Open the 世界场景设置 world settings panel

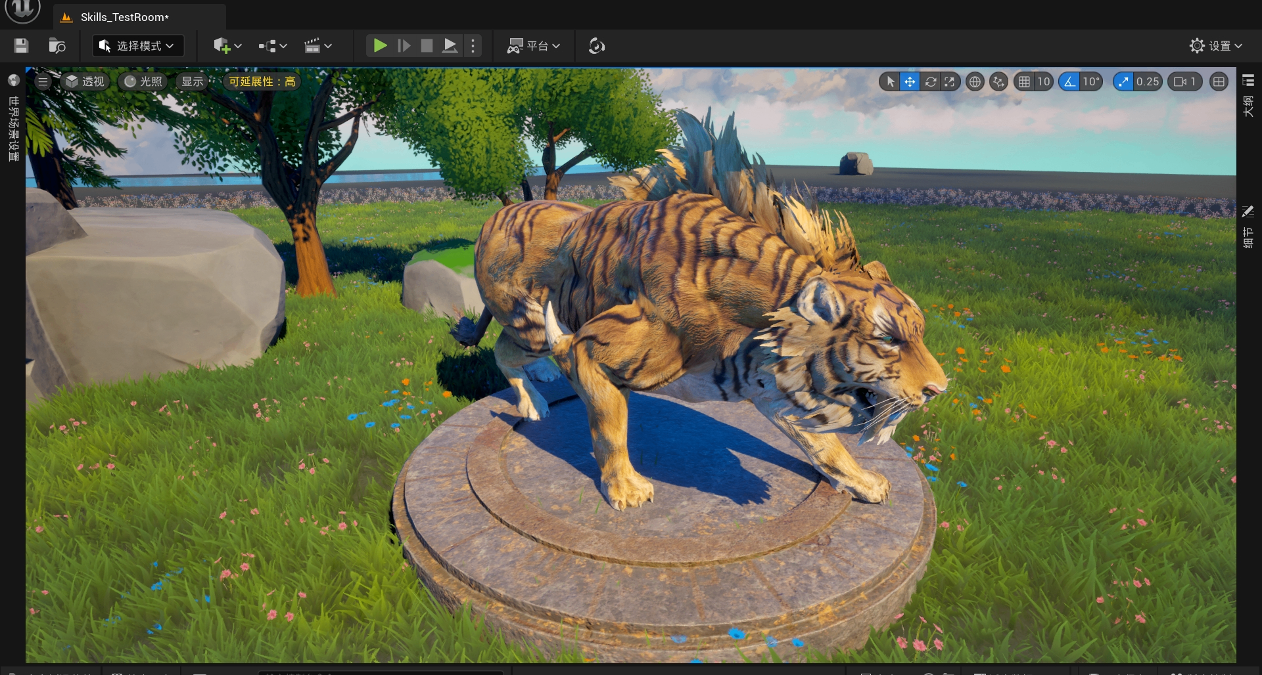click(x=13, y=118)
